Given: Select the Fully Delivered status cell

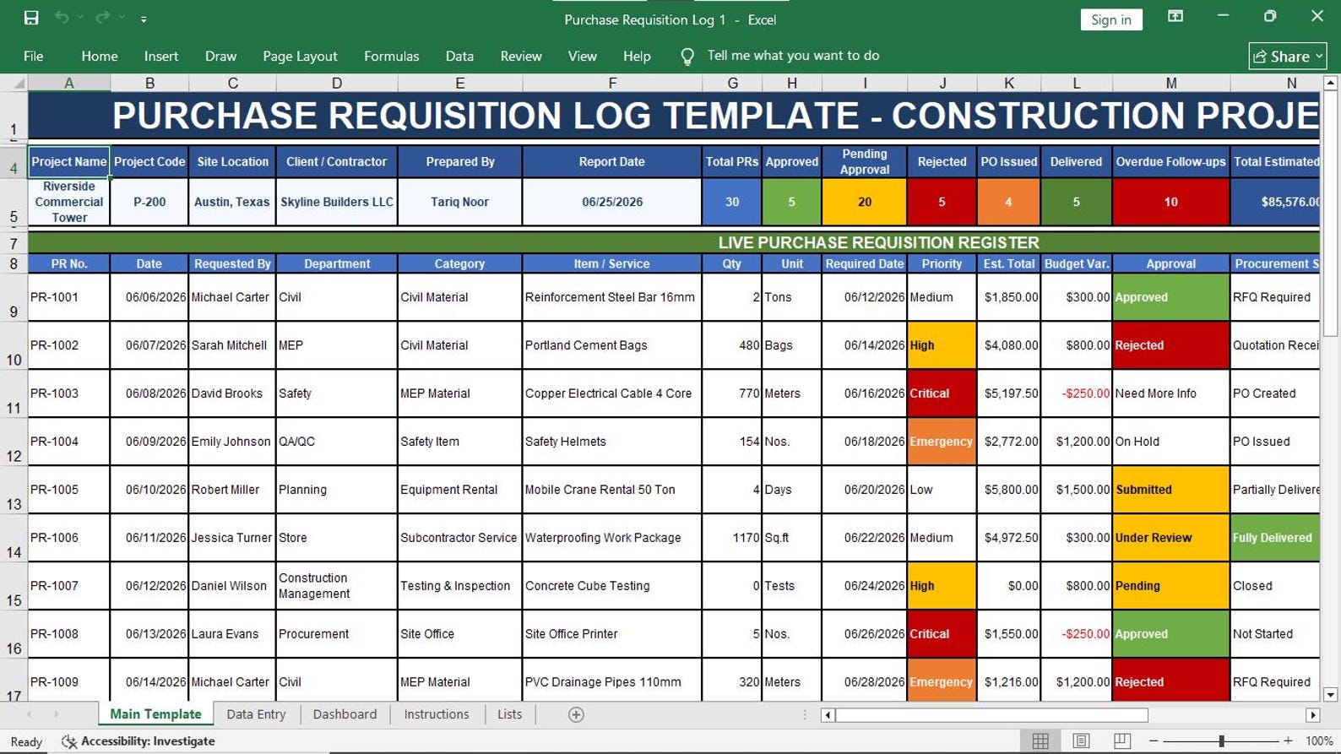Looking at the screenshot, I should coord(1275,538).
